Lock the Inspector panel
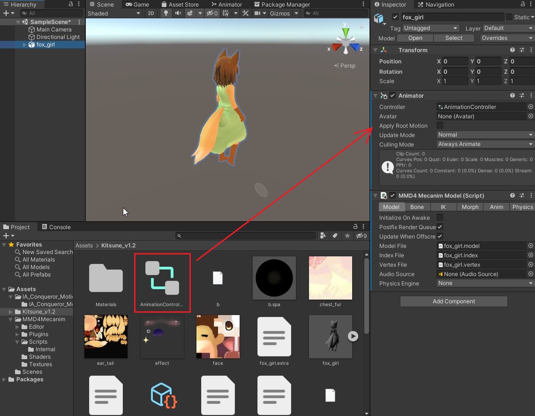Screen dimensions: 535x416 (x=523, y=4)
